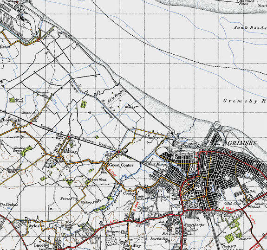The image size is (267, 250).
Task: Click the GRIMSBY town label
Action: [x=241, y=143]
